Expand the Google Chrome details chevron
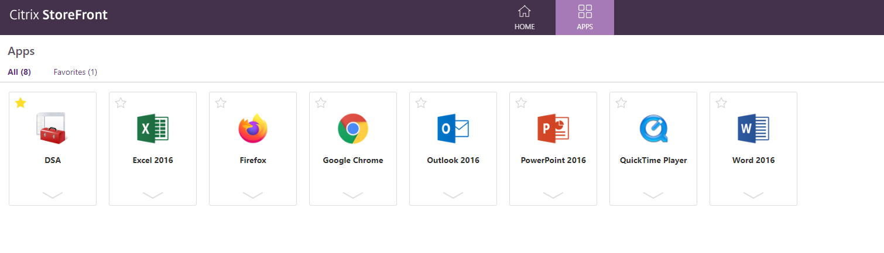 353,195
